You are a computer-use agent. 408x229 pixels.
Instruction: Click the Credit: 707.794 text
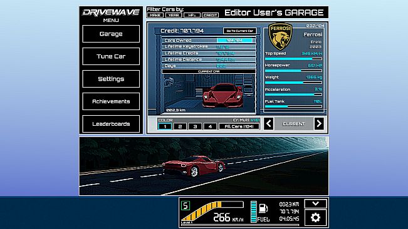click(x=182, y=31)
